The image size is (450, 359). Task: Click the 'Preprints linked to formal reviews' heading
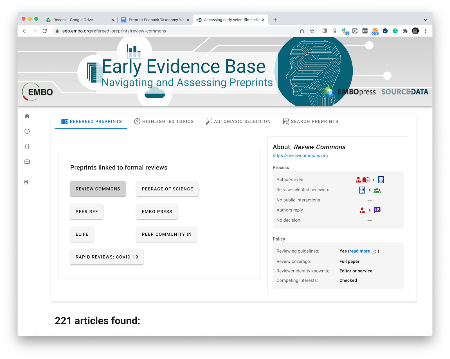click(x=119, y=168)
